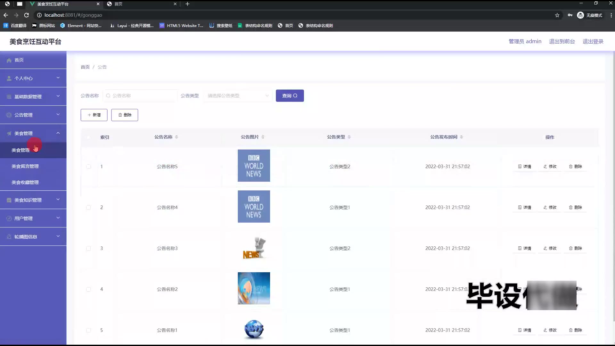Open the 公告类型 dropdown selector
Image resolution: width=615 pixels, height=346 pixels.
point(238,96)
